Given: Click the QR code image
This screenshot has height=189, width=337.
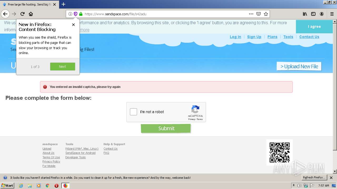Looking at the screenshot, I should coord(280,153).
